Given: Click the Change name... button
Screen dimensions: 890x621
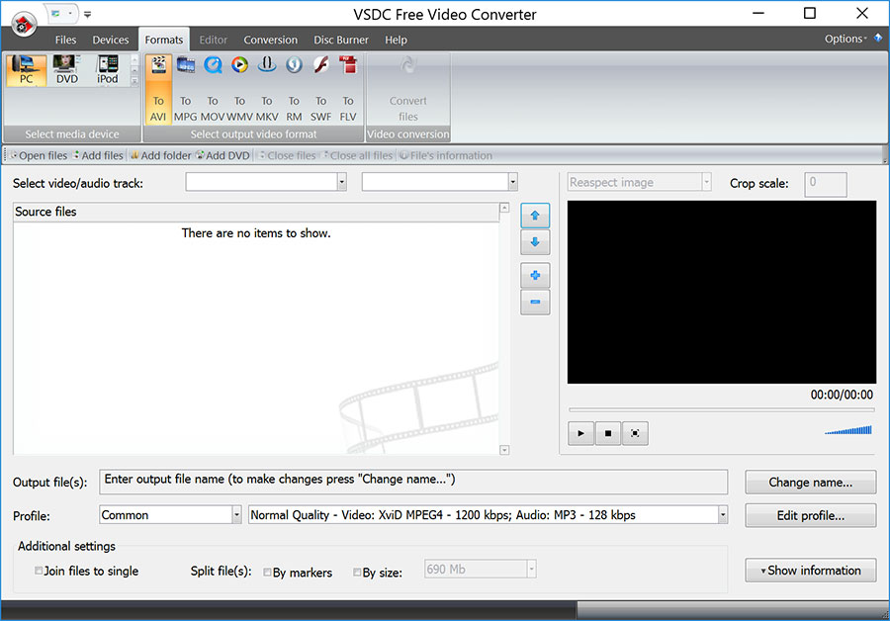Looking at the screenshot, I should (811, 482).
